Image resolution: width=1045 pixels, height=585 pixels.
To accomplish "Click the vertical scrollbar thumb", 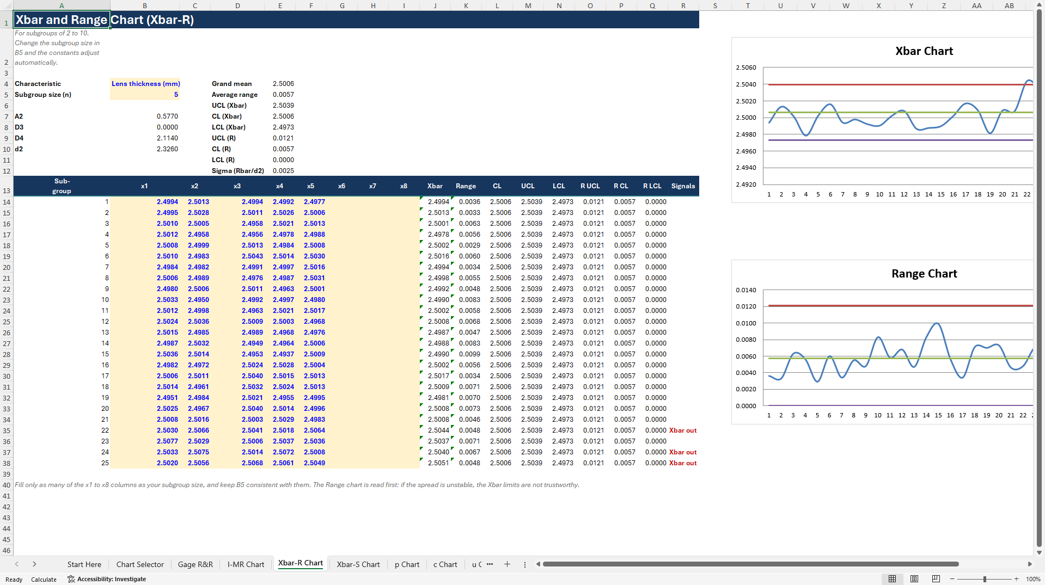I will pyautogui.click(x=1039, y=278).
